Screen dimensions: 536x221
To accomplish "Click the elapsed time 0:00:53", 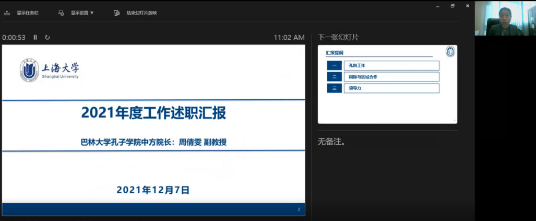I will tap(14, 38).
